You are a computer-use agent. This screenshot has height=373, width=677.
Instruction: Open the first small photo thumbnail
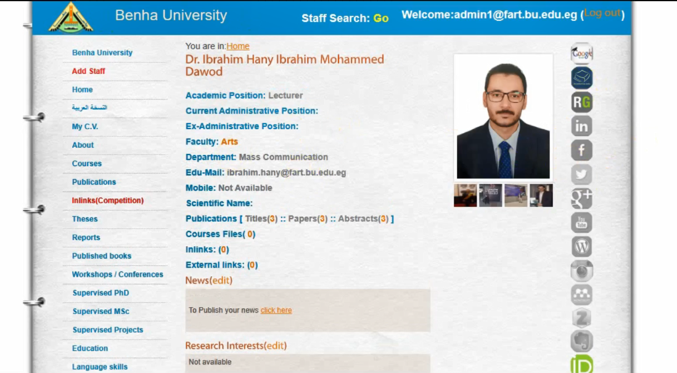[466, 195]
